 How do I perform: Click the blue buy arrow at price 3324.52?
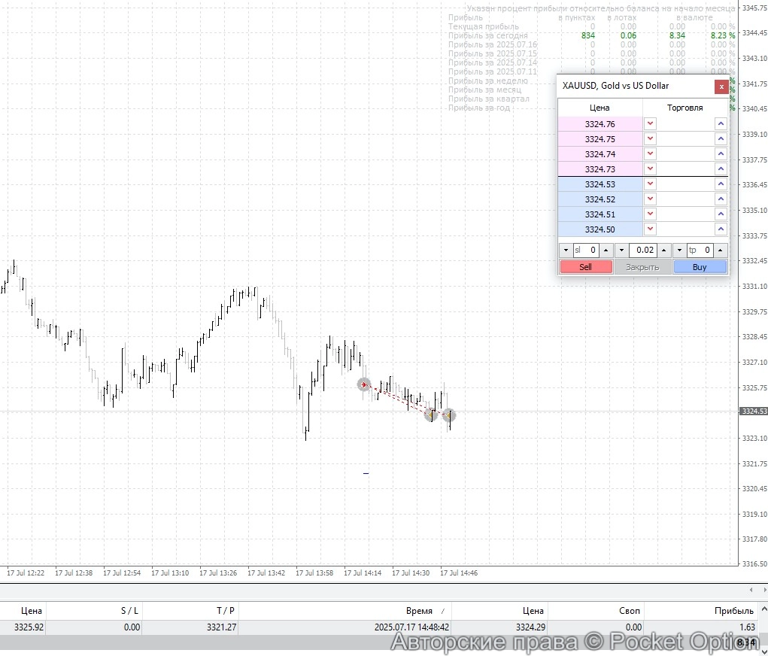[721, 199]
